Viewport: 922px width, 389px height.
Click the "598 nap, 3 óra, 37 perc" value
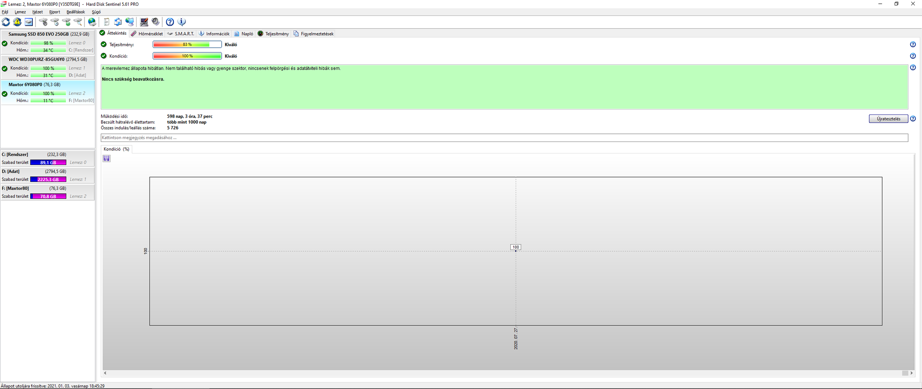point(190,116)
